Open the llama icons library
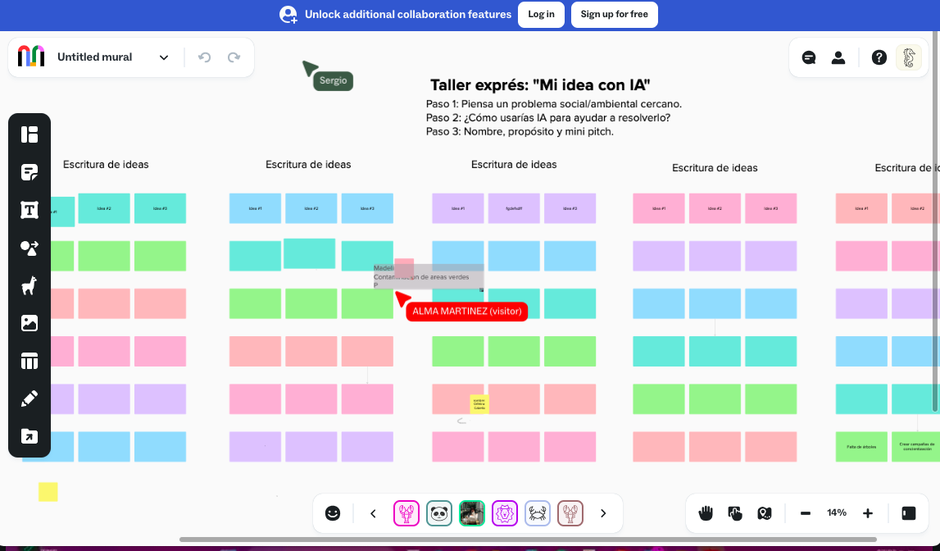This screenshot has width=940, height=551. 30,286
